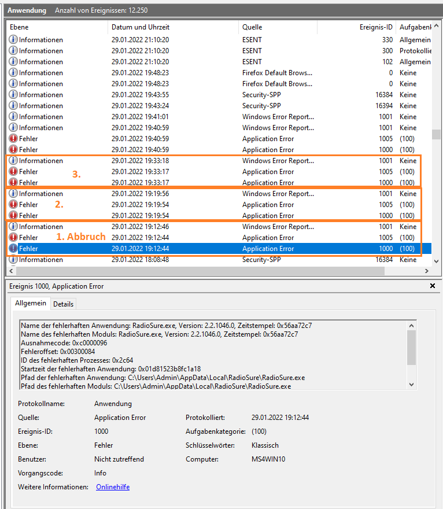Click error icon of 19:12:44 event 1005

[13, 238]
